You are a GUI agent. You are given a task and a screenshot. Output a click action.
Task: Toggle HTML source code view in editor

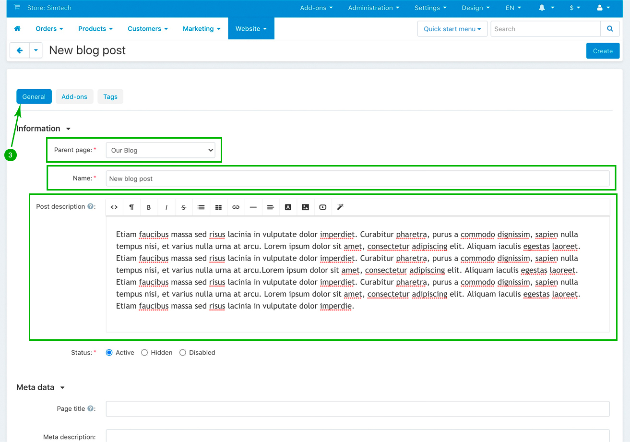click(x=114, y=207)
